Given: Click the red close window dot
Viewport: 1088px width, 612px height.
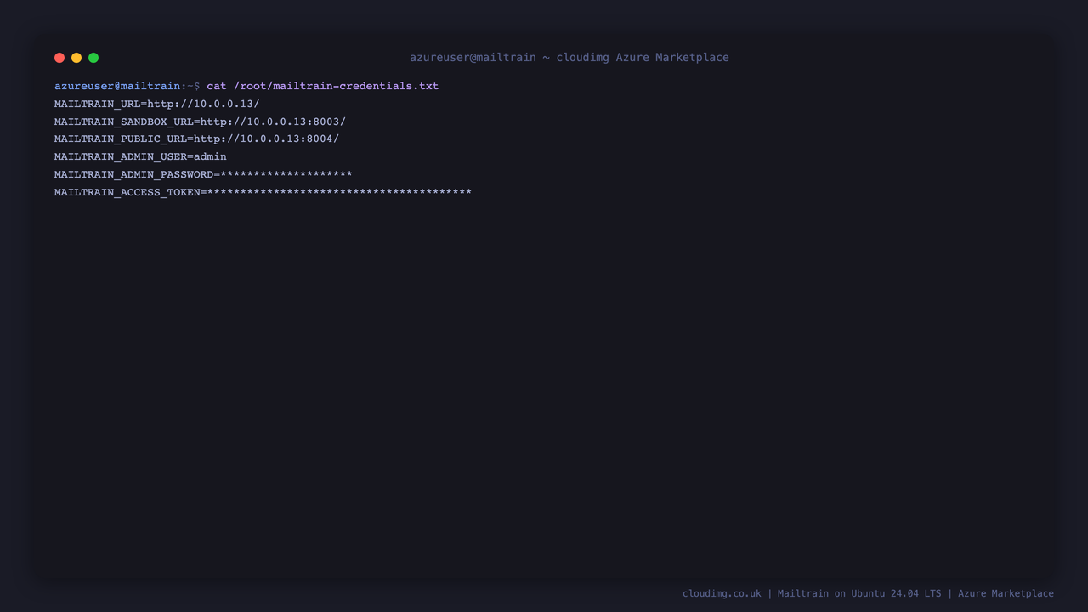Looking at the screenshot, I should (x=59, y=58).
